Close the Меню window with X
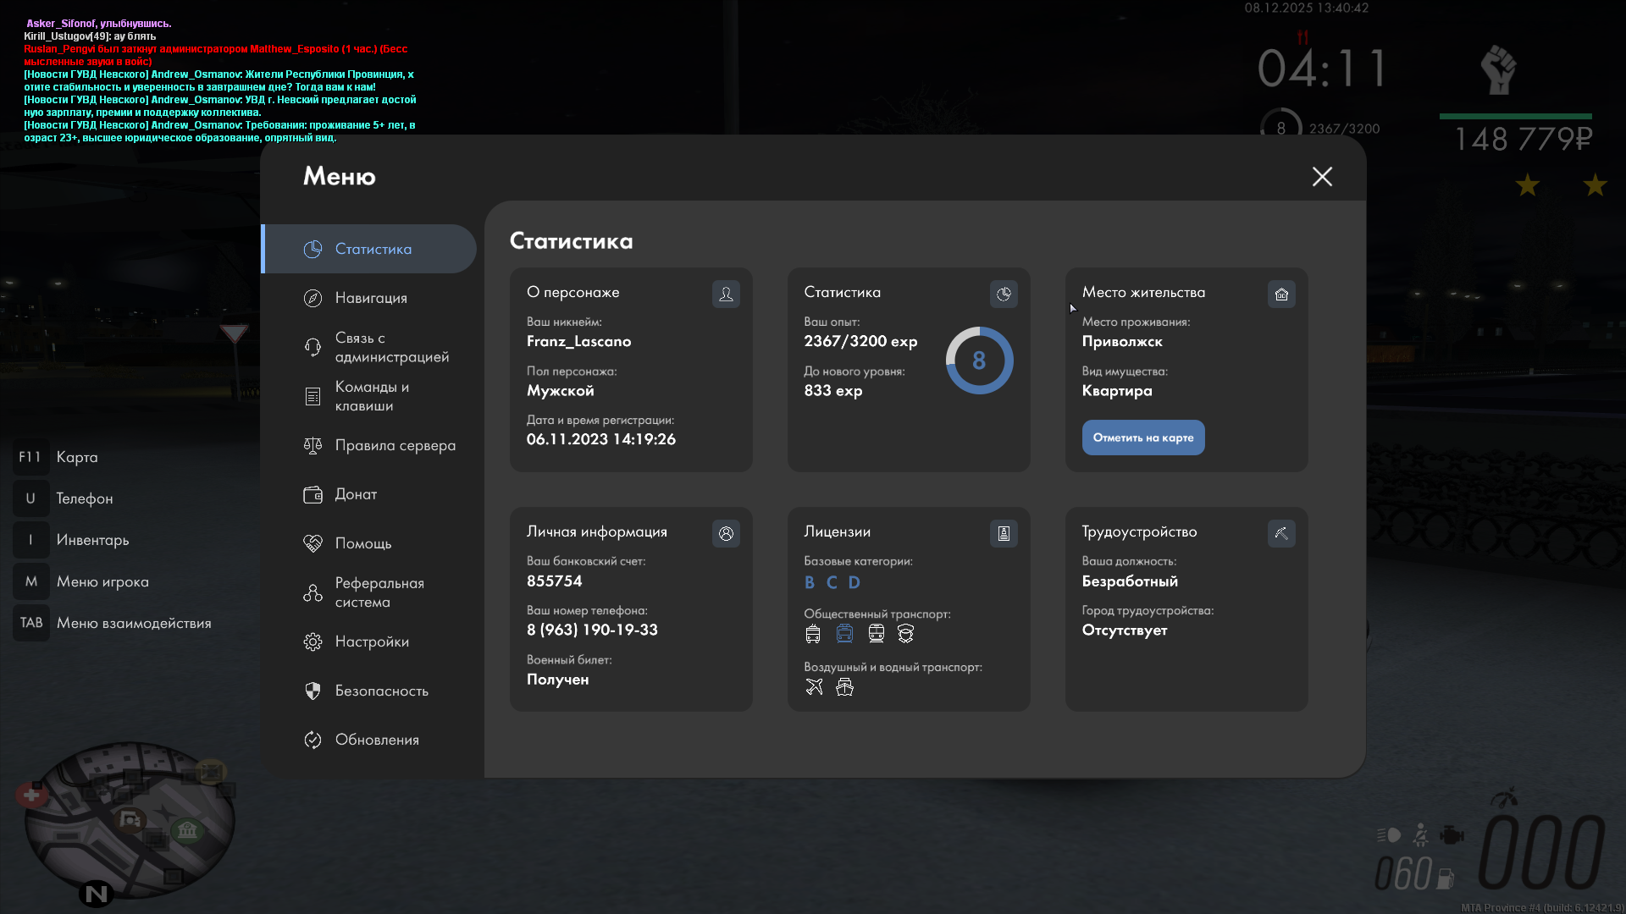1626x914 pixels. click(x=1322, y=176)
